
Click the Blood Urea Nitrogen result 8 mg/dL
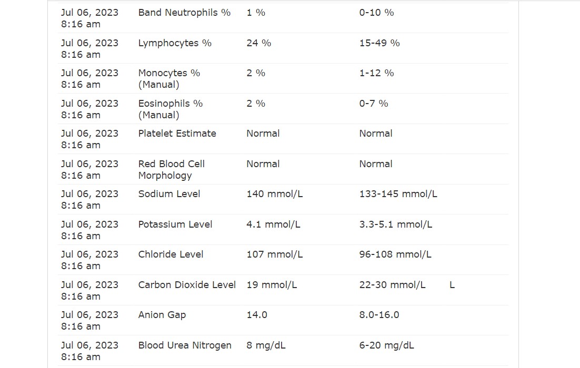(266, 345)
